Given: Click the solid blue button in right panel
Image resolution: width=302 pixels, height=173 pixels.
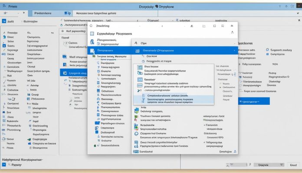Looking at the screenshot, I should [x=254, y=101].
